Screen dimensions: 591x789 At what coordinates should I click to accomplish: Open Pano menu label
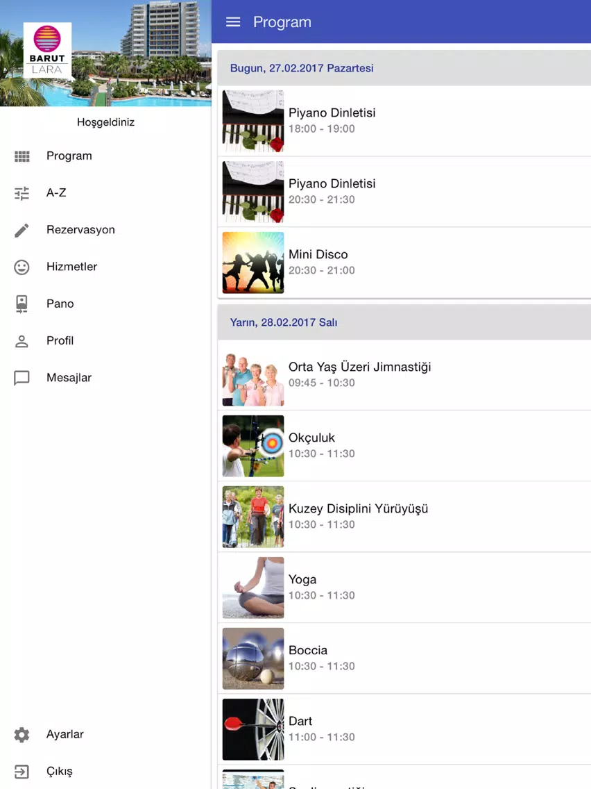click(60, 304)
